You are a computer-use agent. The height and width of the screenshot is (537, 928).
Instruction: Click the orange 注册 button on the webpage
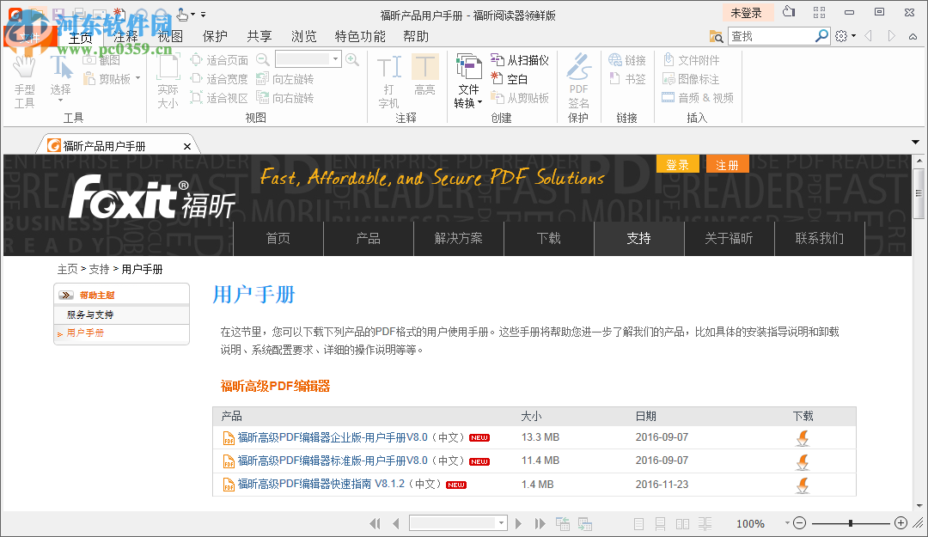(x=727, y=163)
